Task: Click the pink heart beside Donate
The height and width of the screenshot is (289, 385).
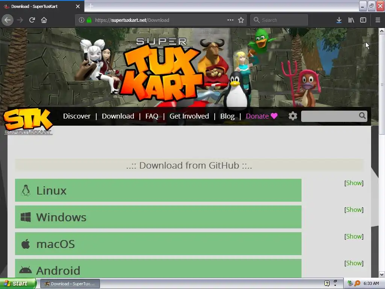Action: click(x=274, y=116)
